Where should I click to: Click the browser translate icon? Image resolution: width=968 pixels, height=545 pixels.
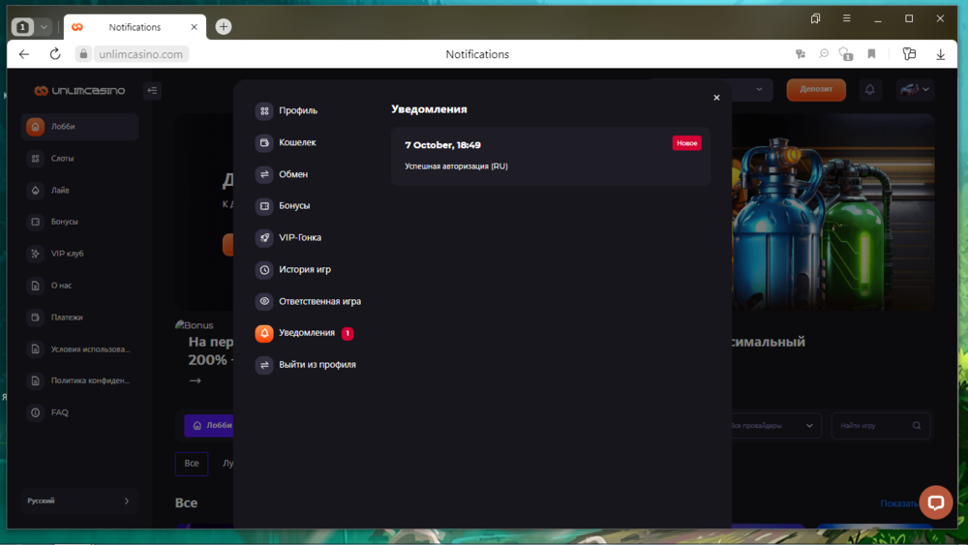[801, 54]
